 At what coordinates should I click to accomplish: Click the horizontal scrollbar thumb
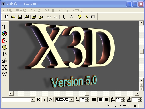pyautogui.click(x=87, y=93)
